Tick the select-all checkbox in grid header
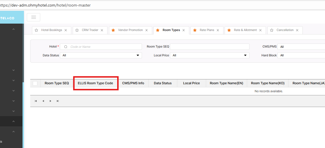The height and width of the screenshot is (148, 325). pyautogui.click(x=35, y=83)
